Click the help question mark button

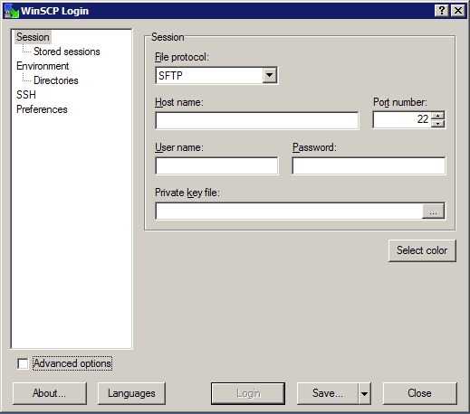tap(442, 11)
